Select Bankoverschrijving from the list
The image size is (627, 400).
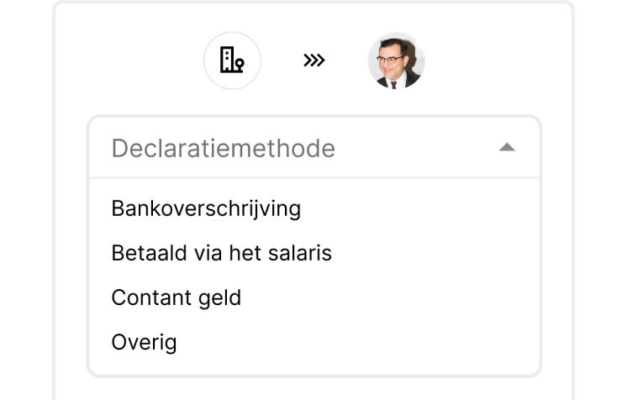pyautogui.click(x=206, y=208)
